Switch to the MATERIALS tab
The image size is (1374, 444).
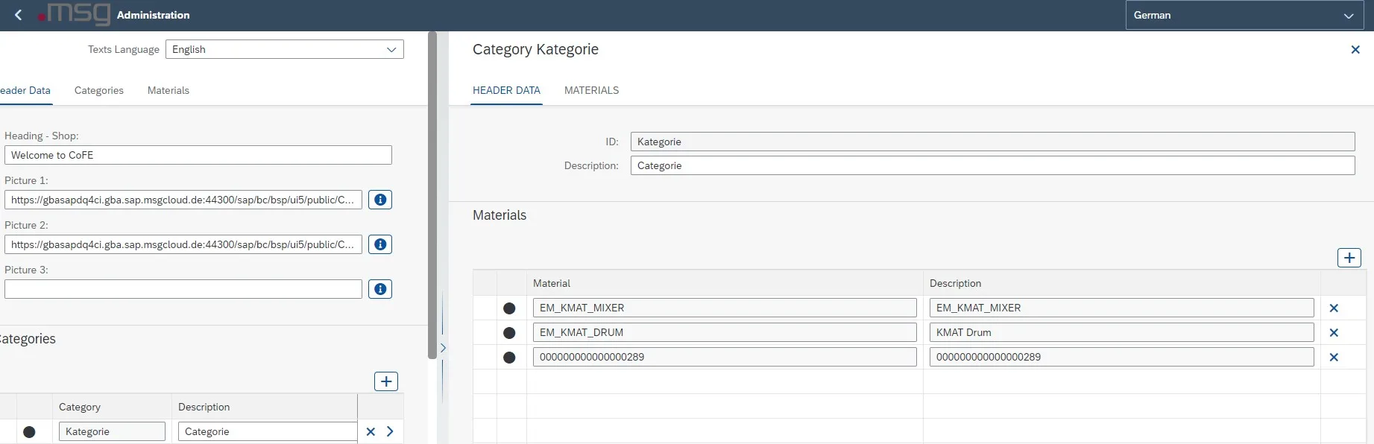point(591,90)
